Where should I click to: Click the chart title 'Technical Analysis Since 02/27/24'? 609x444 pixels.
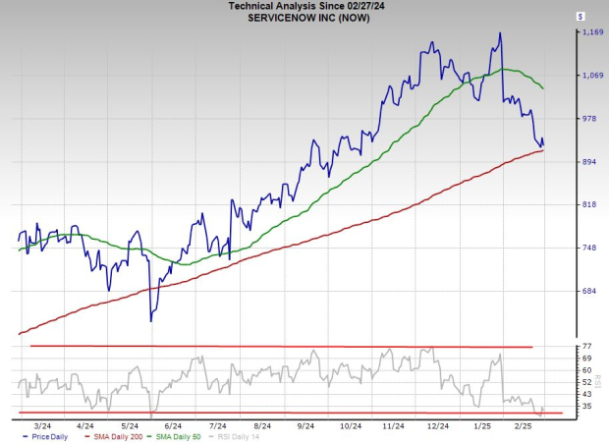pos(306,6)
